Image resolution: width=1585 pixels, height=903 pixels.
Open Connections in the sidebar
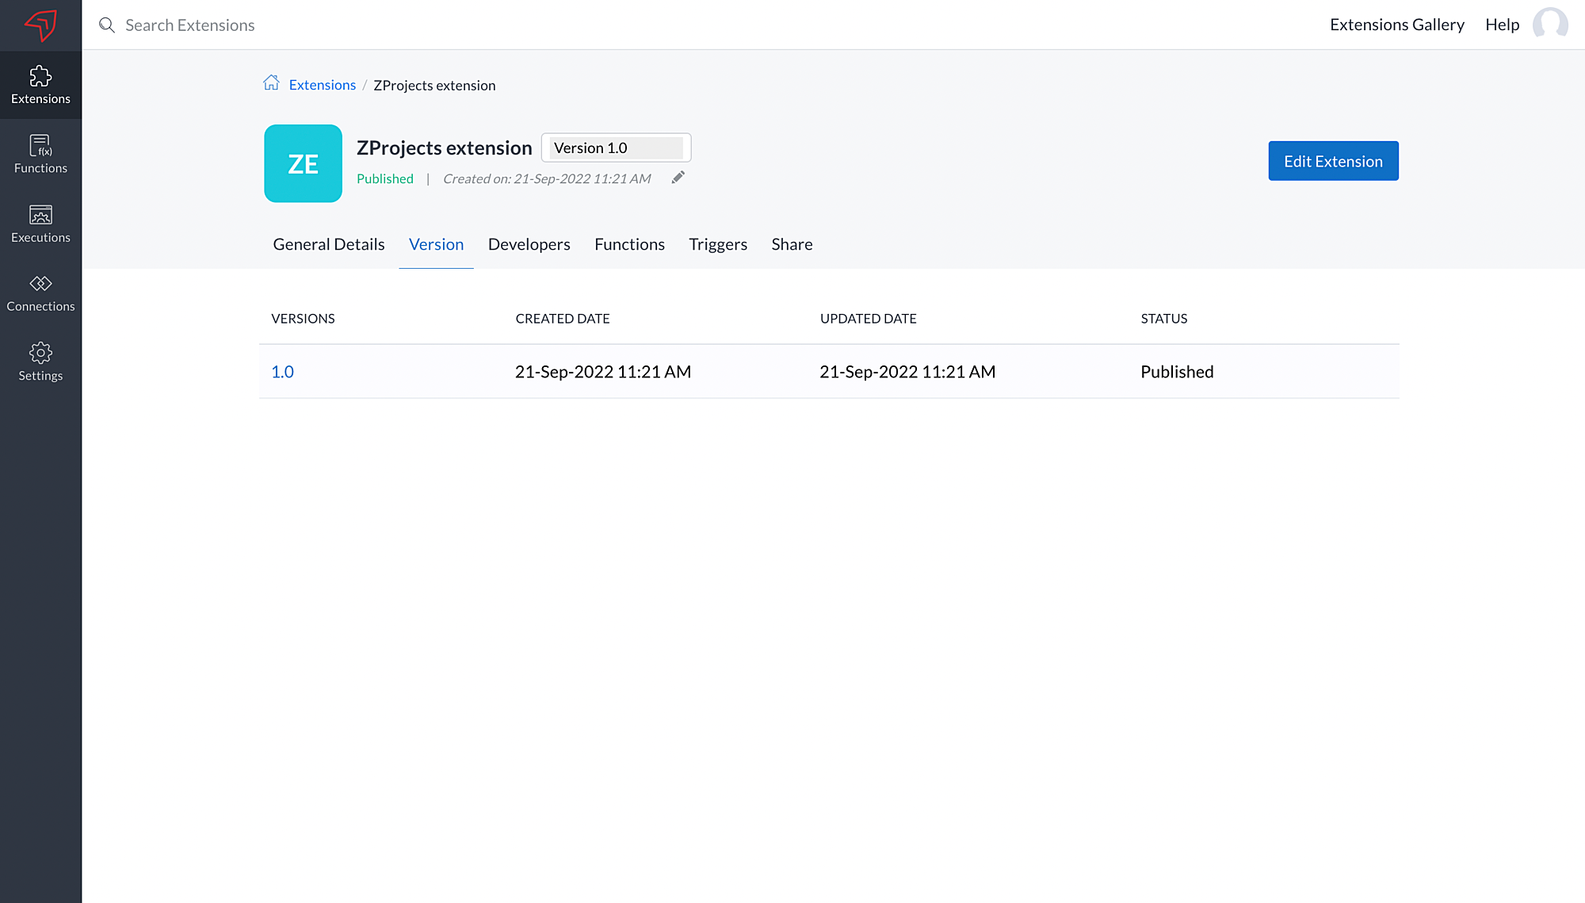click(40, 293)
